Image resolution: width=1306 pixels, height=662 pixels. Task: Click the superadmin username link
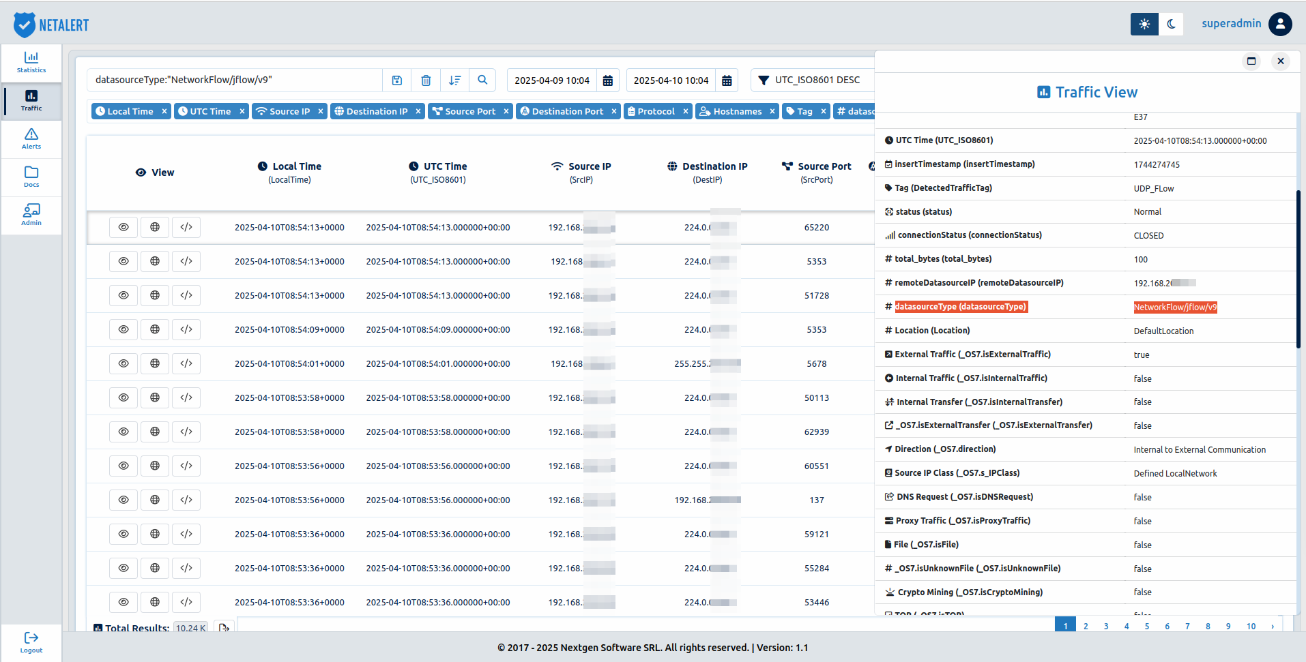coord(1231,23)
